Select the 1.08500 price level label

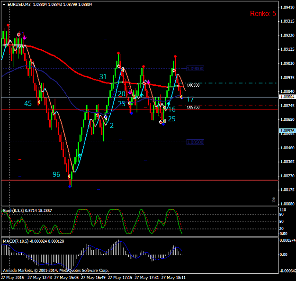click(x=195, y=142)
